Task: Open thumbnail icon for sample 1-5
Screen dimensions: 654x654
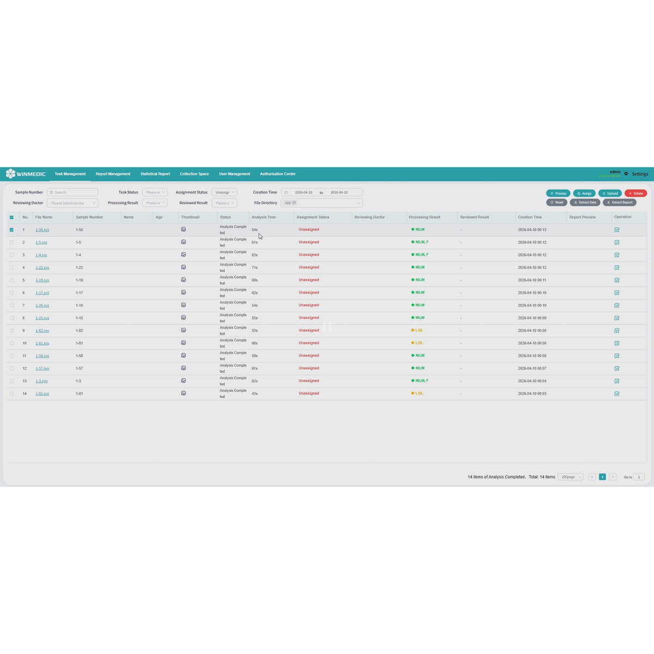Action: [184, 242]
